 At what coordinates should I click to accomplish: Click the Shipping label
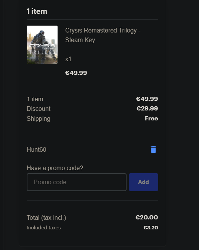pos(39,119)
